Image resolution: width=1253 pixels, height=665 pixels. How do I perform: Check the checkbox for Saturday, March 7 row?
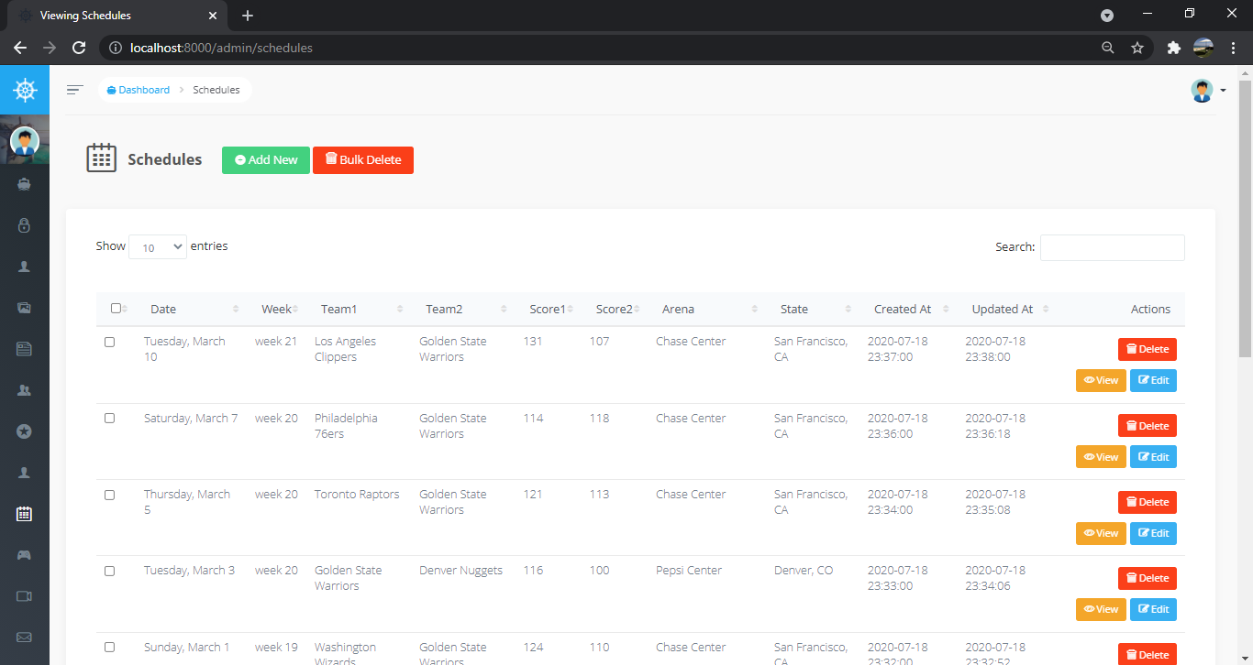click(x=109, y=419)
